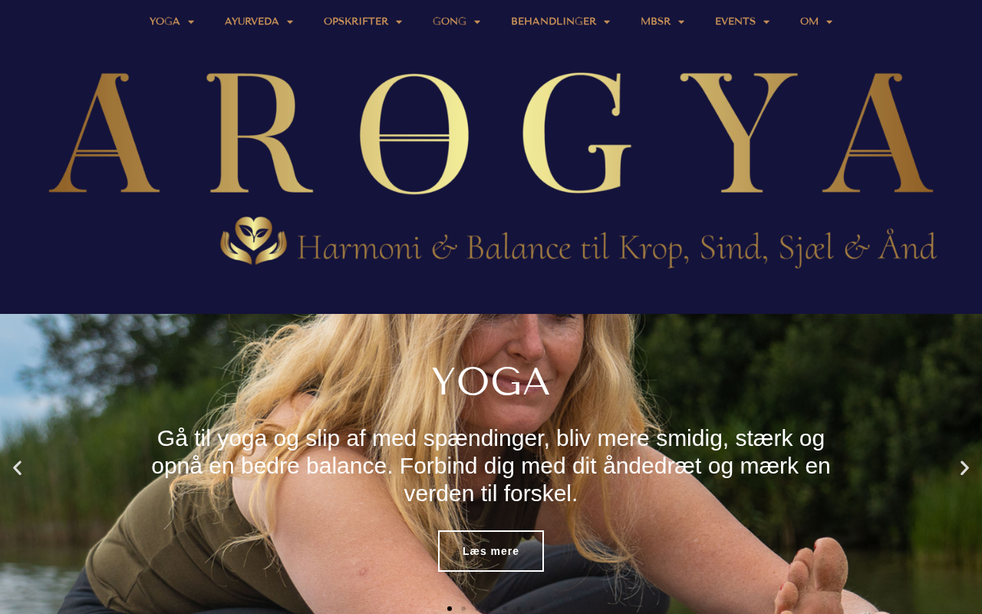
Task: Open the OM menu caret
Action: [x=829, y=22]
